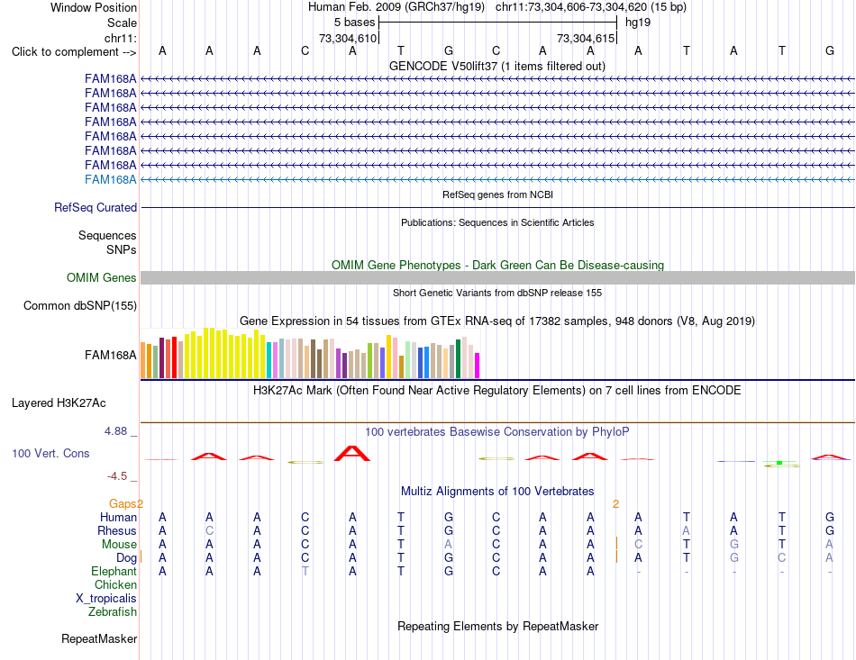This screenshot has height=660, width=856.
Task: Click the light-blue FAM168A transcript label
Action: pos(110,179)
